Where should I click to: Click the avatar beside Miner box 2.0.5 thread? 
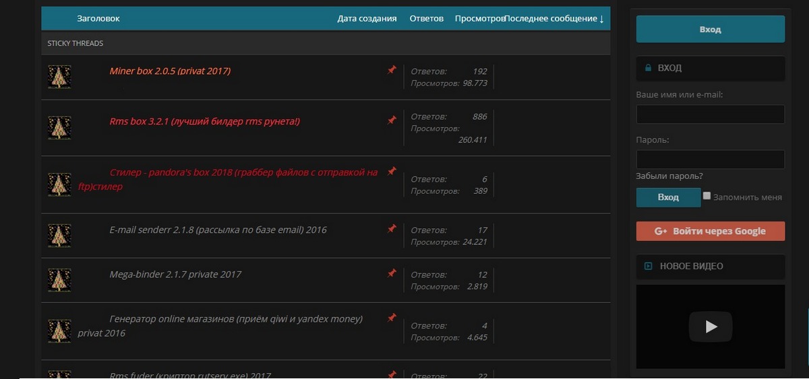59,77
